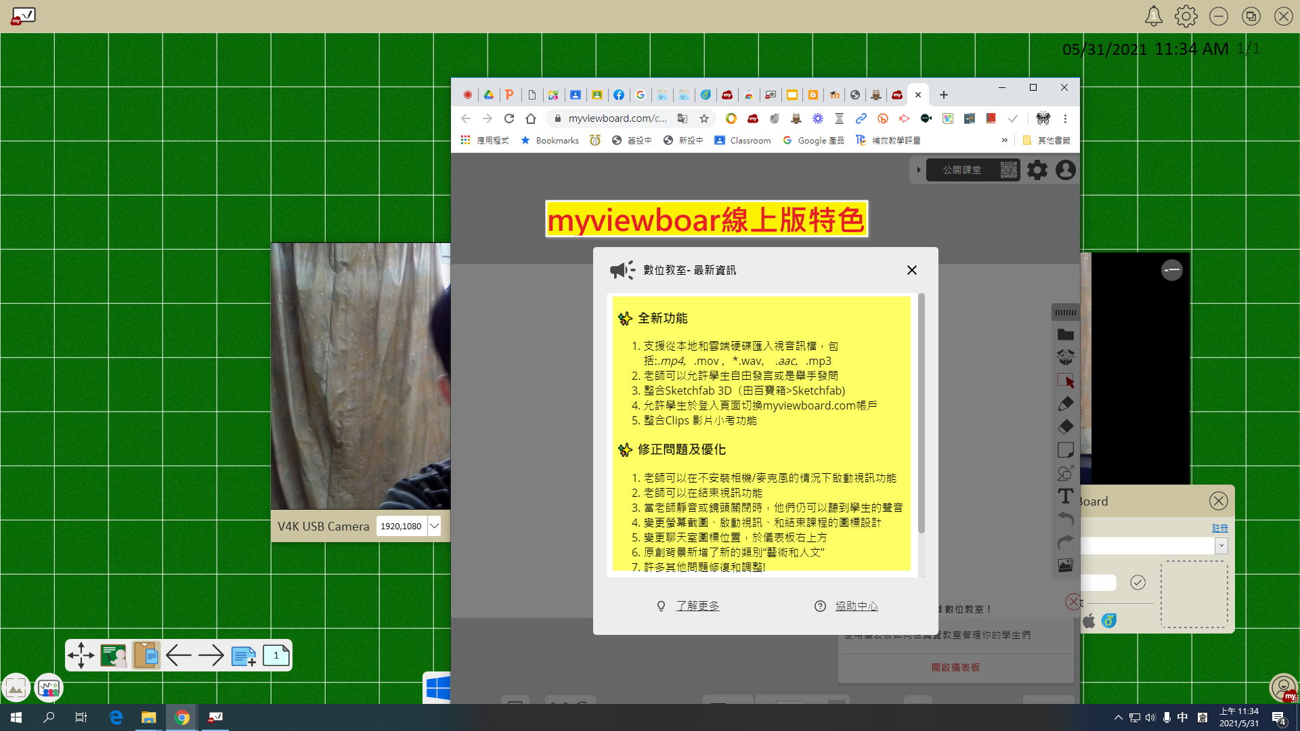
Task: Select the marker pen tool
Action: (1065, 404)
